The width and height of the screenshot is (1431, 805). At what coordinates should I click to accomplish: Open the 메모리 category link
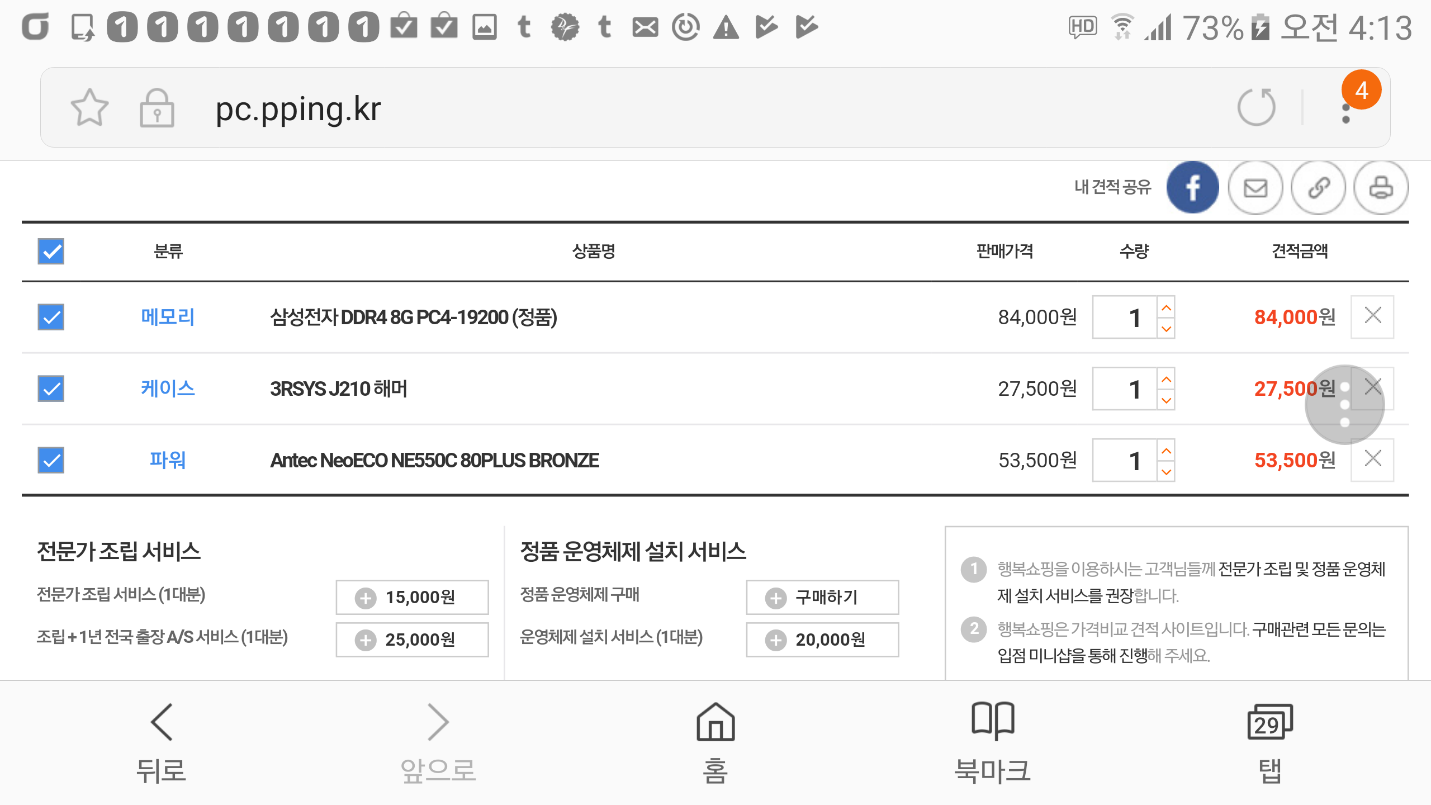168,317
